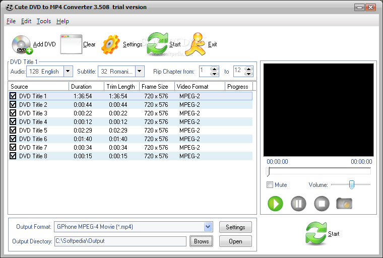Uncheck DVD Title 8 checkbox
This screenshot has height=258, width=383.
[13, 156]
